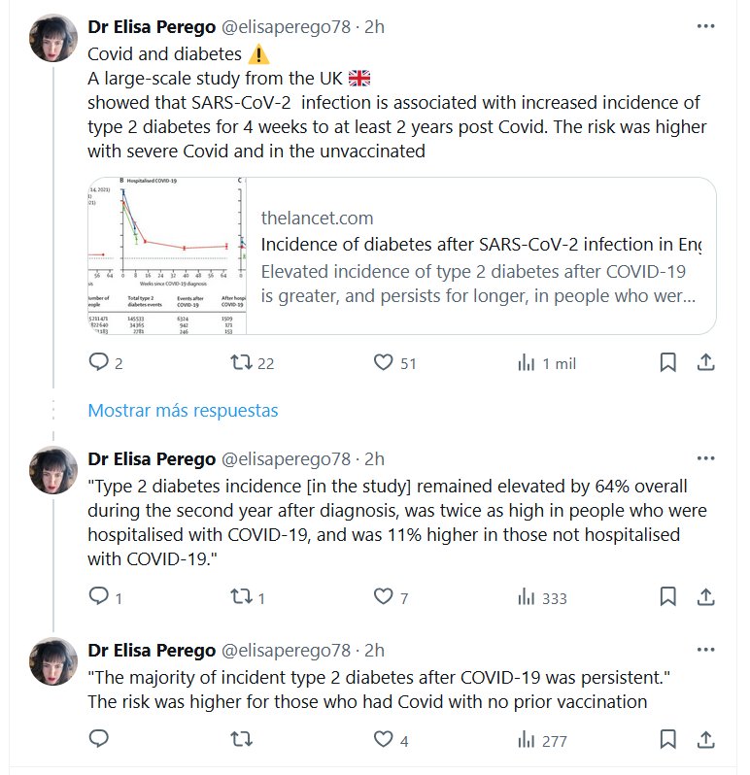Open the Lancet chart preview thumbnail
750x775 pixels.
pos(165,256)
